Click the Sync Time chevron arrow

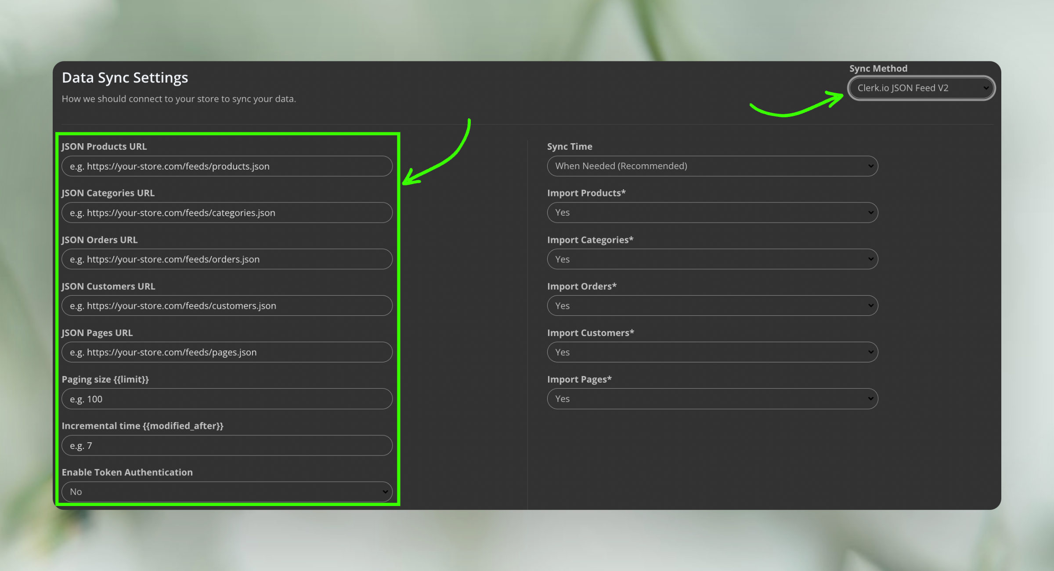tap(870, 166)
